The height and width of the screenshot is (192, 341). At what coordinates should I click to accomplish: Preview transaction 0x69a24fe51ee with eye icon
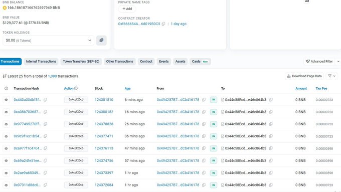(x=6, y=161)
